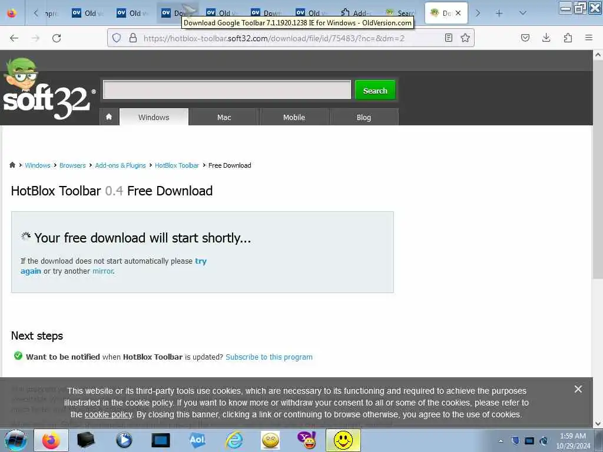Reload the current page

click(x=57, y=38)
